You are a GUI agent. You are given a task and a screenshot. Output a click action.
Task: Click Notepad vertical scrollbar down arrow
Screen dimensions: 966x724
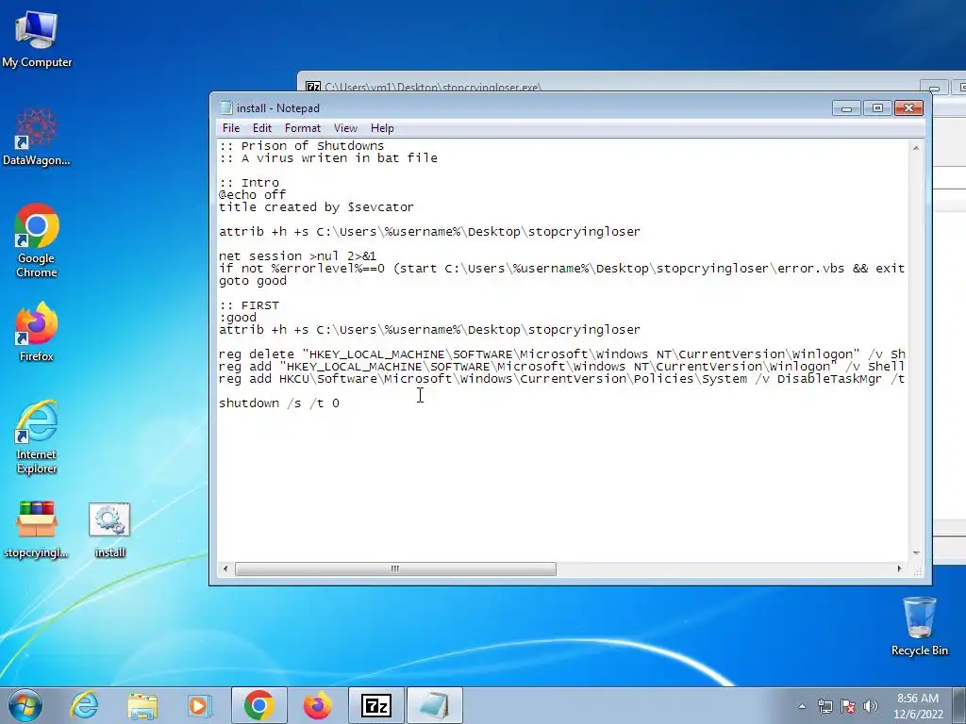pos(916,553)
